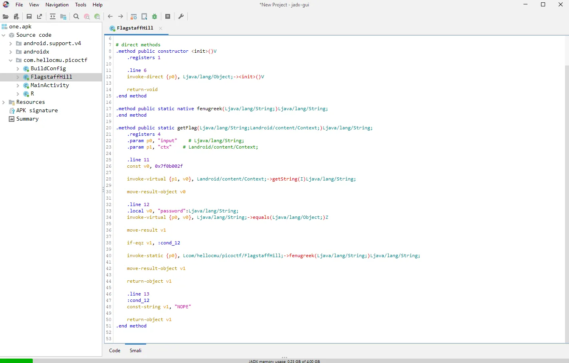
Task: Click the Export project icon
Action: click(x=40, y=16)
